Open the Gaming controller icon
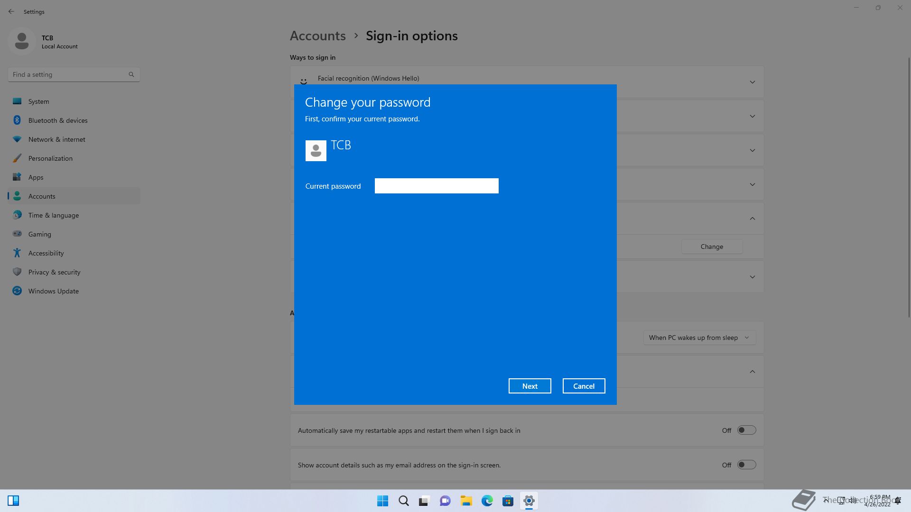 tap(17, 234)
